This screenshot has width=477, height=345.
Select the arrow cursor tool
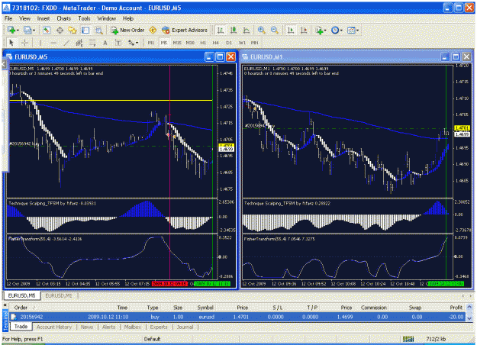point(11,43)
